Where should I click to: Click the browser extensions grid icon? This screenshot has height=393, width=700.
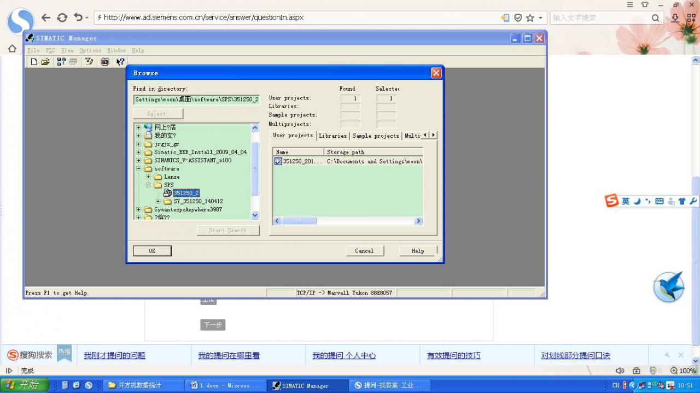691,17
